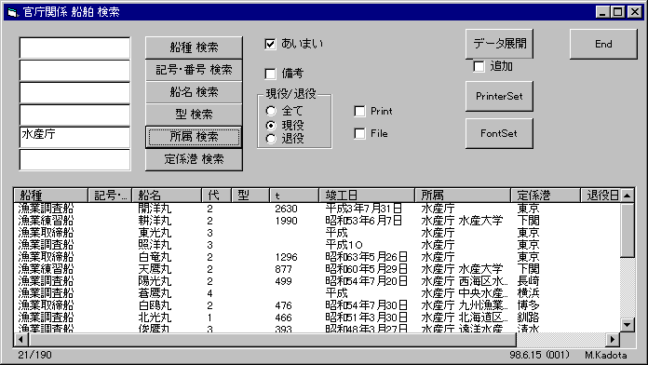This screenshot has height=365, width=648.
Task: Check the File checkbox
Action: click(x=360, y=133)
